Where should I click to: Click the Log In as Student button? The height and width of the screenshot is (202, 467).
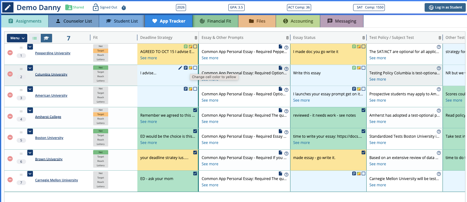[445, 8]
